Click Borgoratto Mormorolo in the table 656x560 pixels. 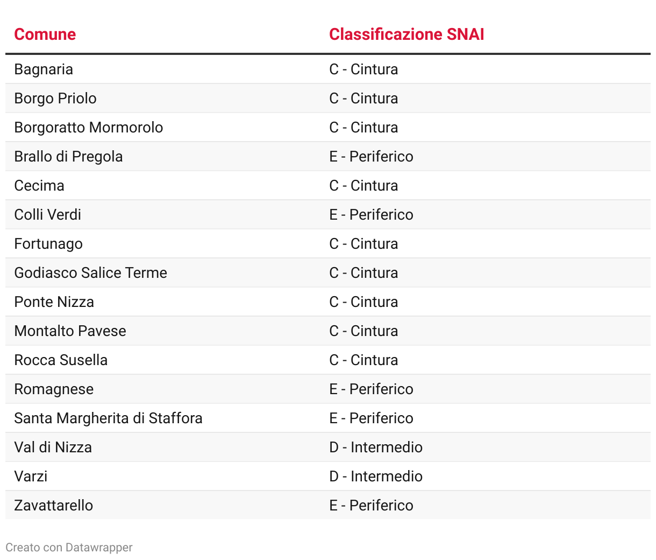pyautogui.click(x=89, y=127)
